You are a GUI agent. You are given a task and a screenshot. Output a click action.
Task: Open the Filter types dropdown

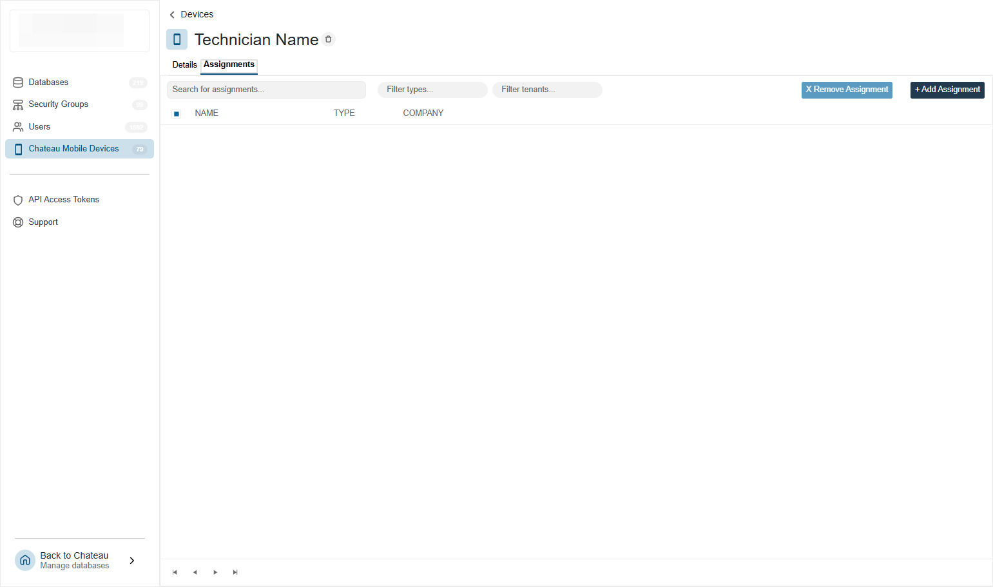[432, 90]
